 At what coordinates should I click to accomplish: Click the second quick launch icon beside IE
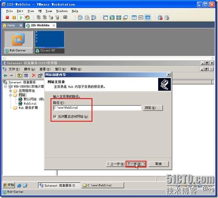[25, 185]
